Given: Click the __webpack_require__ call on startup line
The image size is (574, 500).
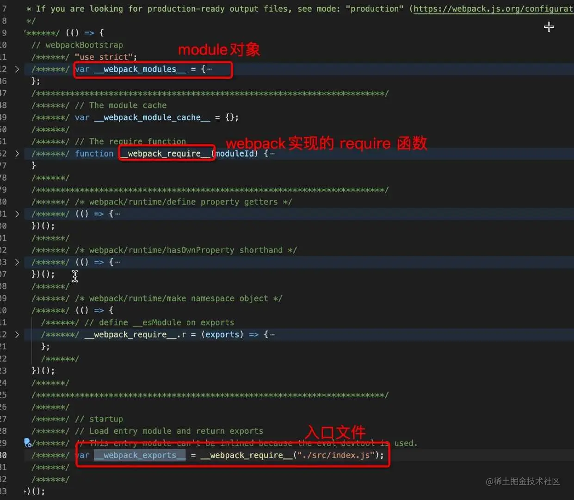Looking at the screenshot, I should 247,455.
